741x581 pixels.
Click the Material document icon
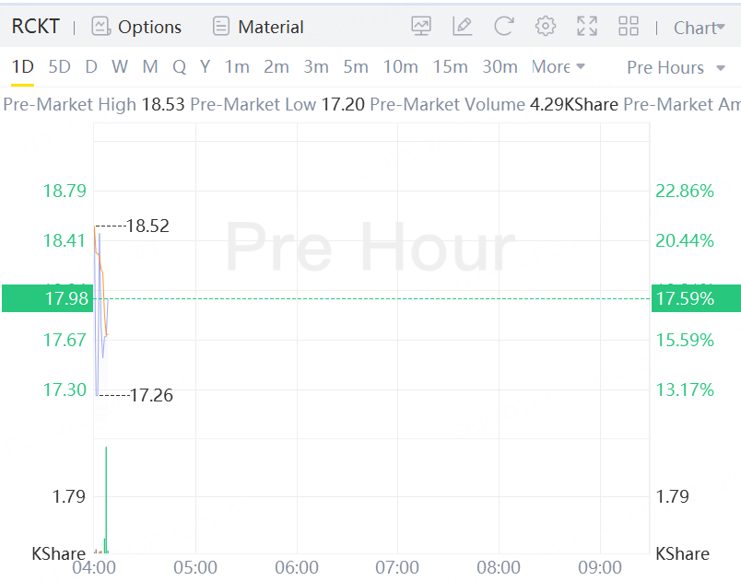pos(220,27)
